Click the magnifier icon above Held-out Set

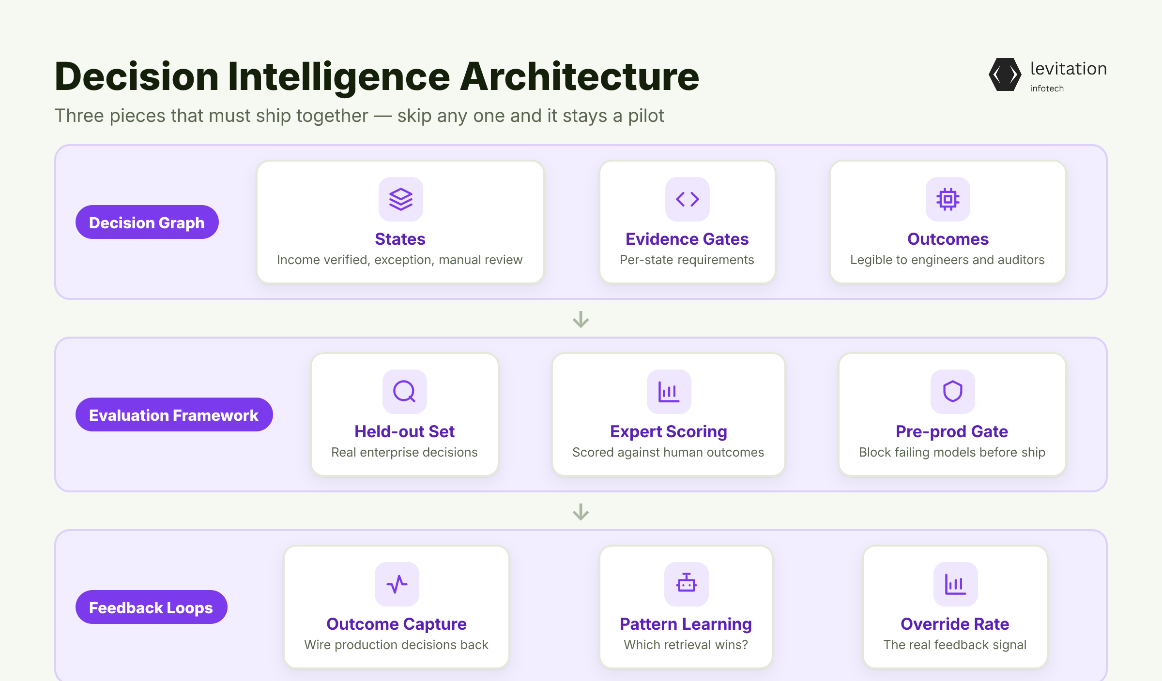405,392
